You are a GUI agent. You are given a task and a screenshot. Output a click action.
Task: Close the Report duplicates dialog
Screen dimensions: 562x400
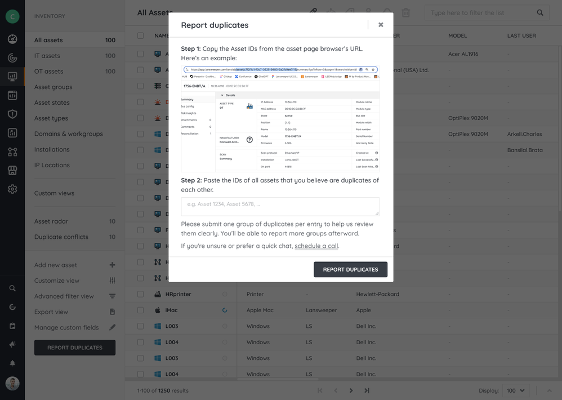pyautogui.click(x=381, y=25)
